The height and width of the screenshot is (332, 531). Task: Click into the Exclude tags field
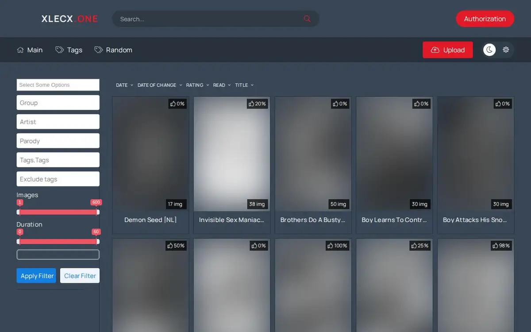click(x=58, y=179)
